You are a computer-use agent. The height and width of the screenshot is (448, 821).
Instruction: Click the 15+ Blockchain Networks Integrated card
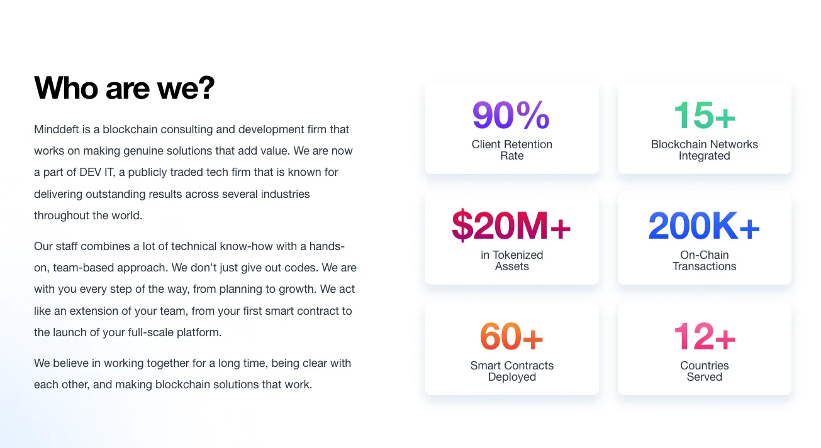[705, 128]
